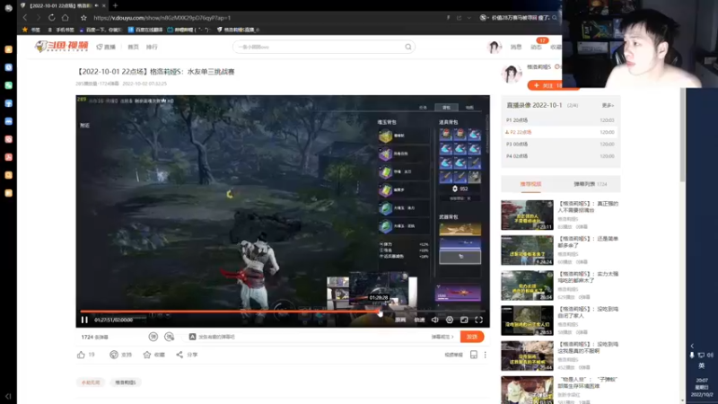The image size is (718, 404).
Task: Open the 排行 ranking nav item
Action: point(152,47)
